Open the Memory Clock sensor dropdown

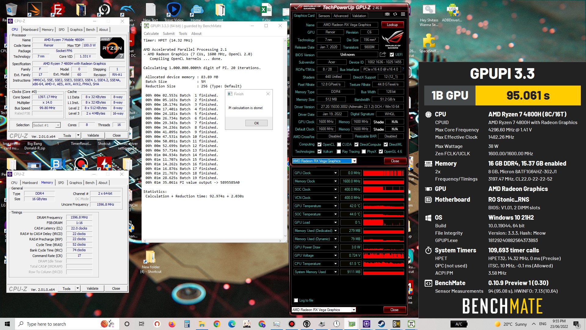click(335, 181)
